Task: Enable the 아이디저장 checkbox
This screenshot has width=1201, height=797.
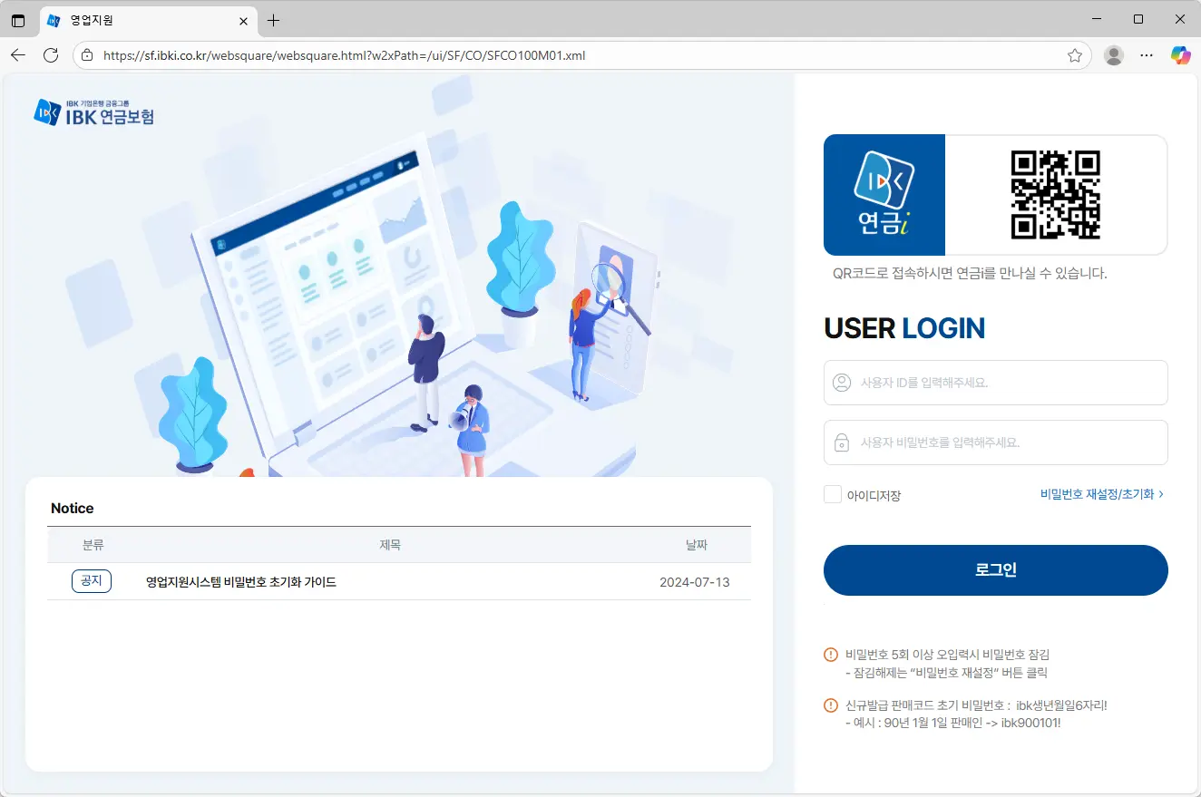Action: point(833,494)
